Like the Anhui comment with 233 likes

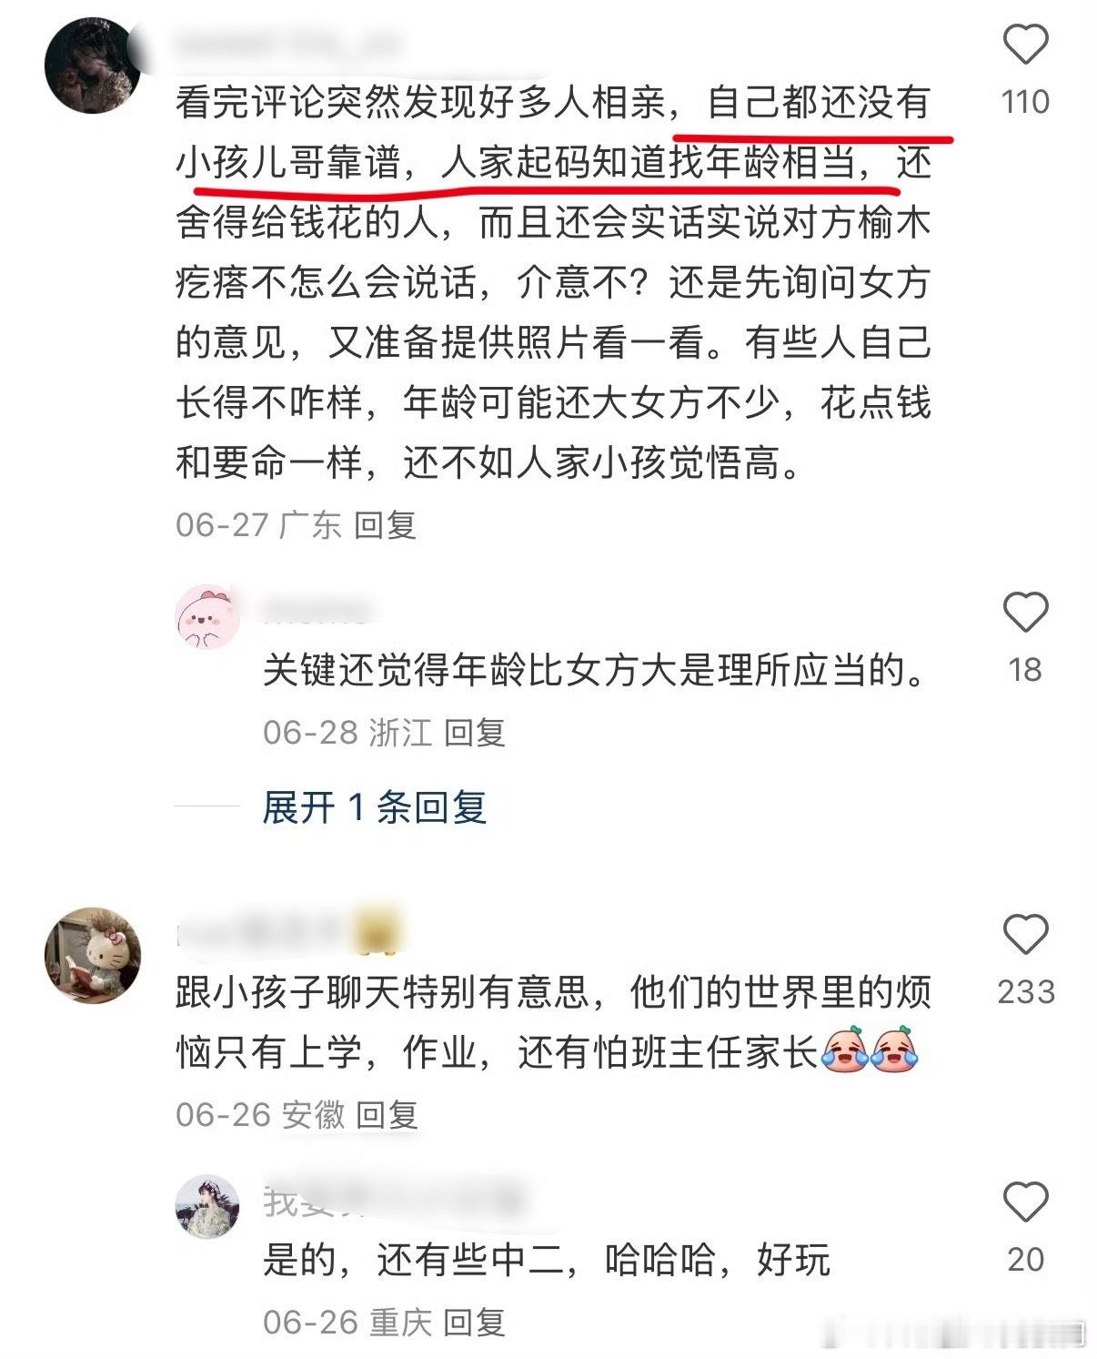1025,934
